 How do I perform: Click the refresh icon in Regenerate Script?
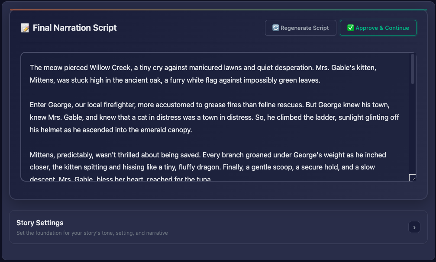275,28
